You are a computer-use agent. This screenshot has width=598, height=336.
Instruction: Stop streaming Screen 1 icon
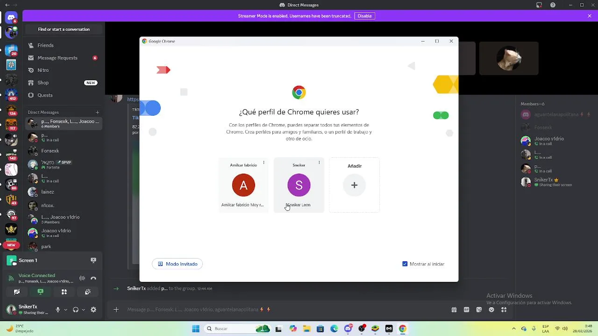(93, 260)
